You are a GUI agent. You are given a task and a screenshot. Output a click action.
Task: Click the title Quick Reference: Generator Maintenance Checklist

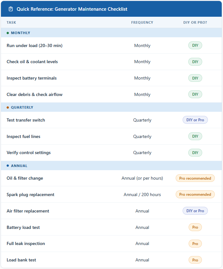click(72, 9)
